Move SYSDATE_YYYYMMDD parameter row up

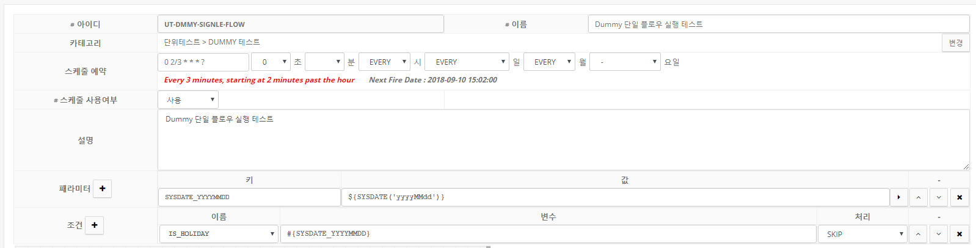point(918,197)
